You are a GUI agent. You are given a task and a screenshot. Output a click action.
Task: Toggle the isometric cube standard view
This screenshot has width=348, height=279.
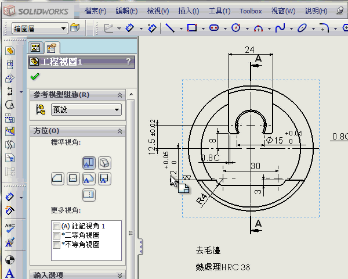click(x=104, y=163)
